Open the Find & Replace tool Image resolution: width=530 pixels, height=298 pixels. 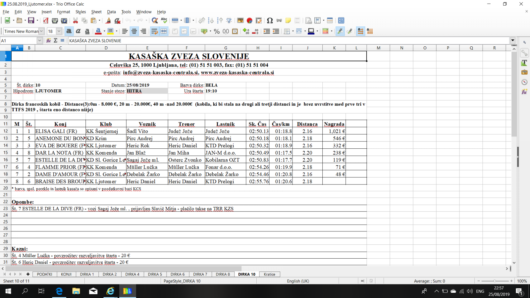154,21
